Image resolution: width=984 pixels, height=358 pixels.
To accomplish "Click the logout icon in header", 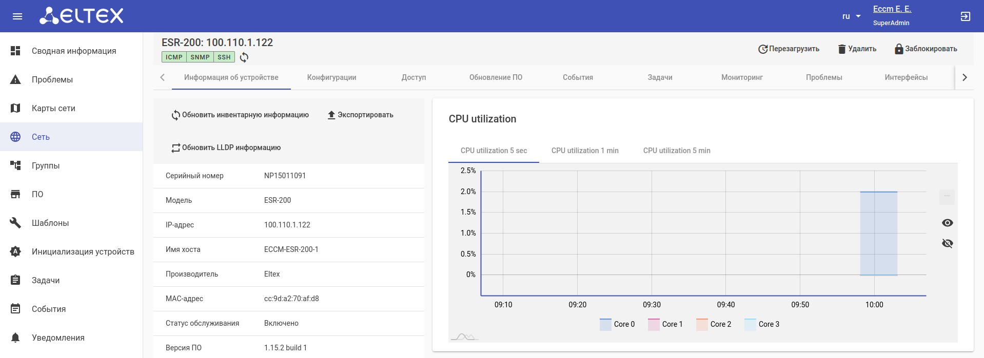I will [x=965, y=16].
